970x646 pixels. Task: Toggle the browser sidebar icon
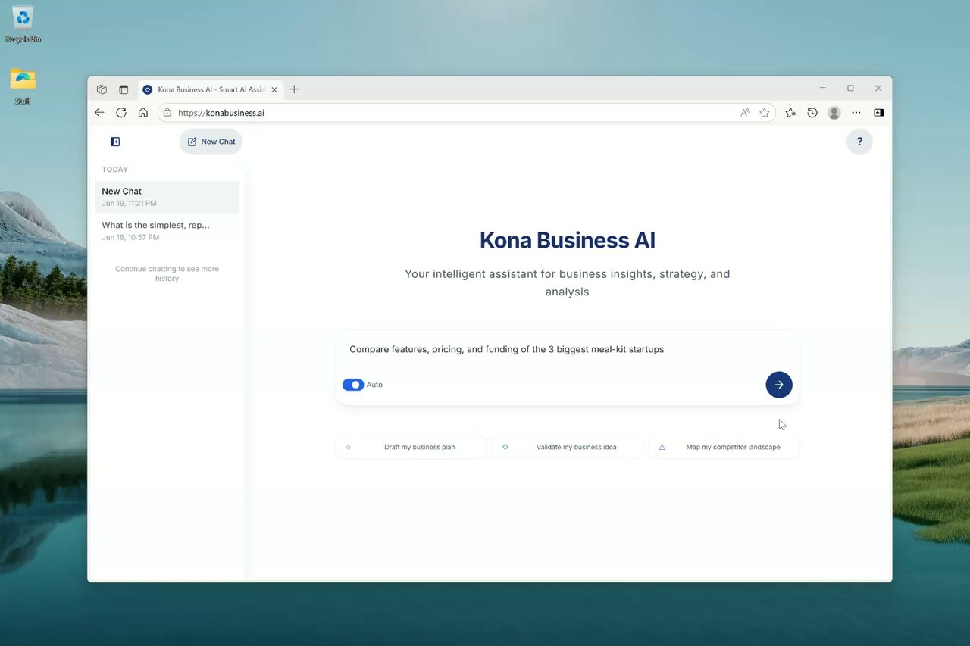click(x=878, y=113)
